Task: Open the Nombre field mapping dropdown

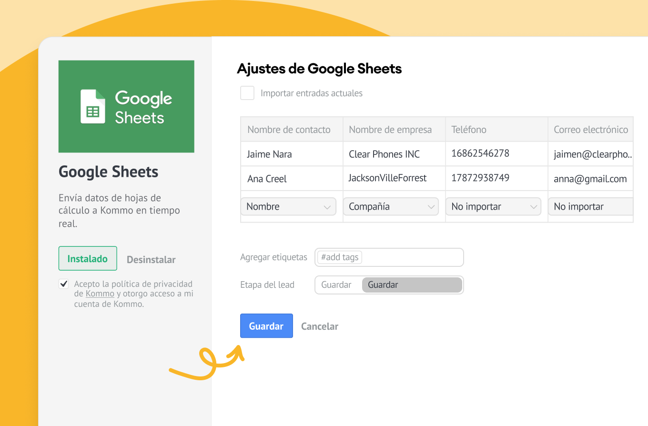Action: pyautogui.click(x=289, y=207)
